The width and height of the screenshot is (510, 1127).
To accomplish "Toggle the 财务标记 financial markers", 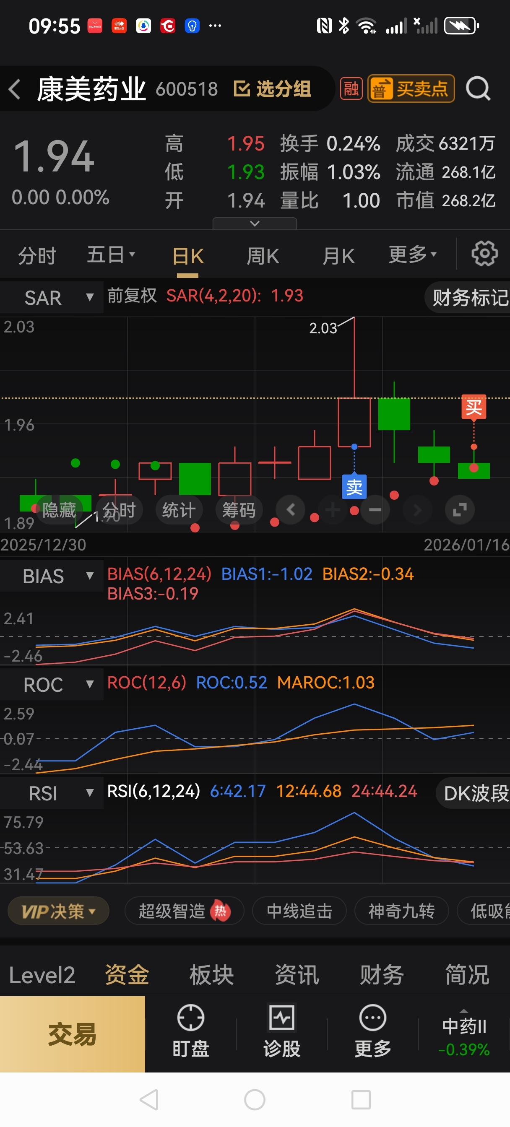I will tap(468, 298).
